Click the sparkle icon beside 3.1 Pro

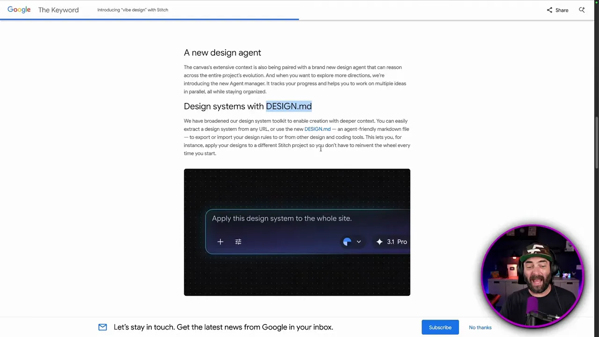pos(380,242)
